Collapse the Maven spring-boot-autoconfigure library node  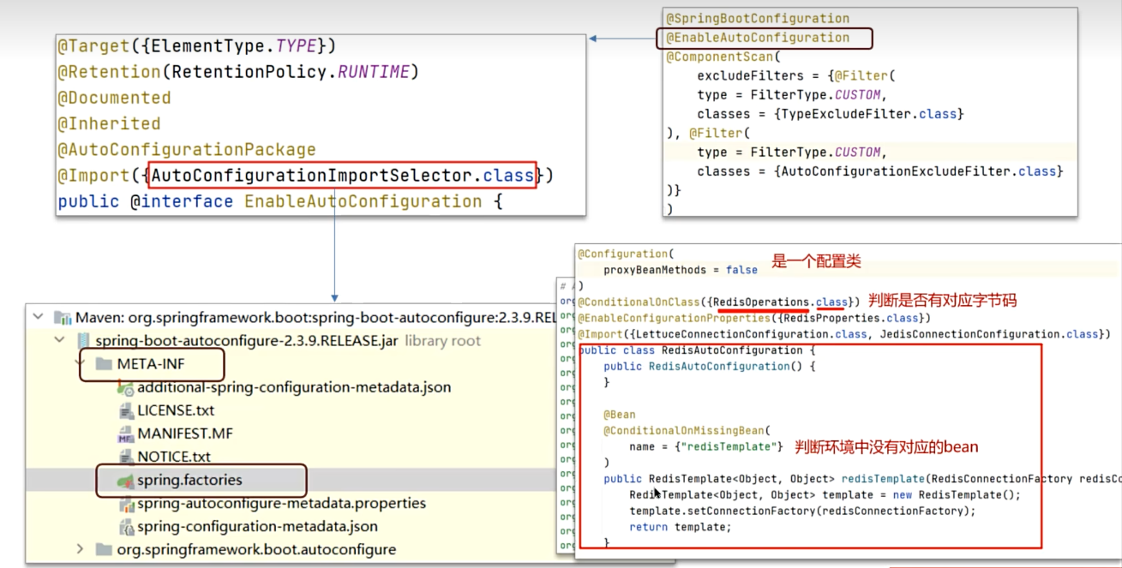tap(38, 318)
